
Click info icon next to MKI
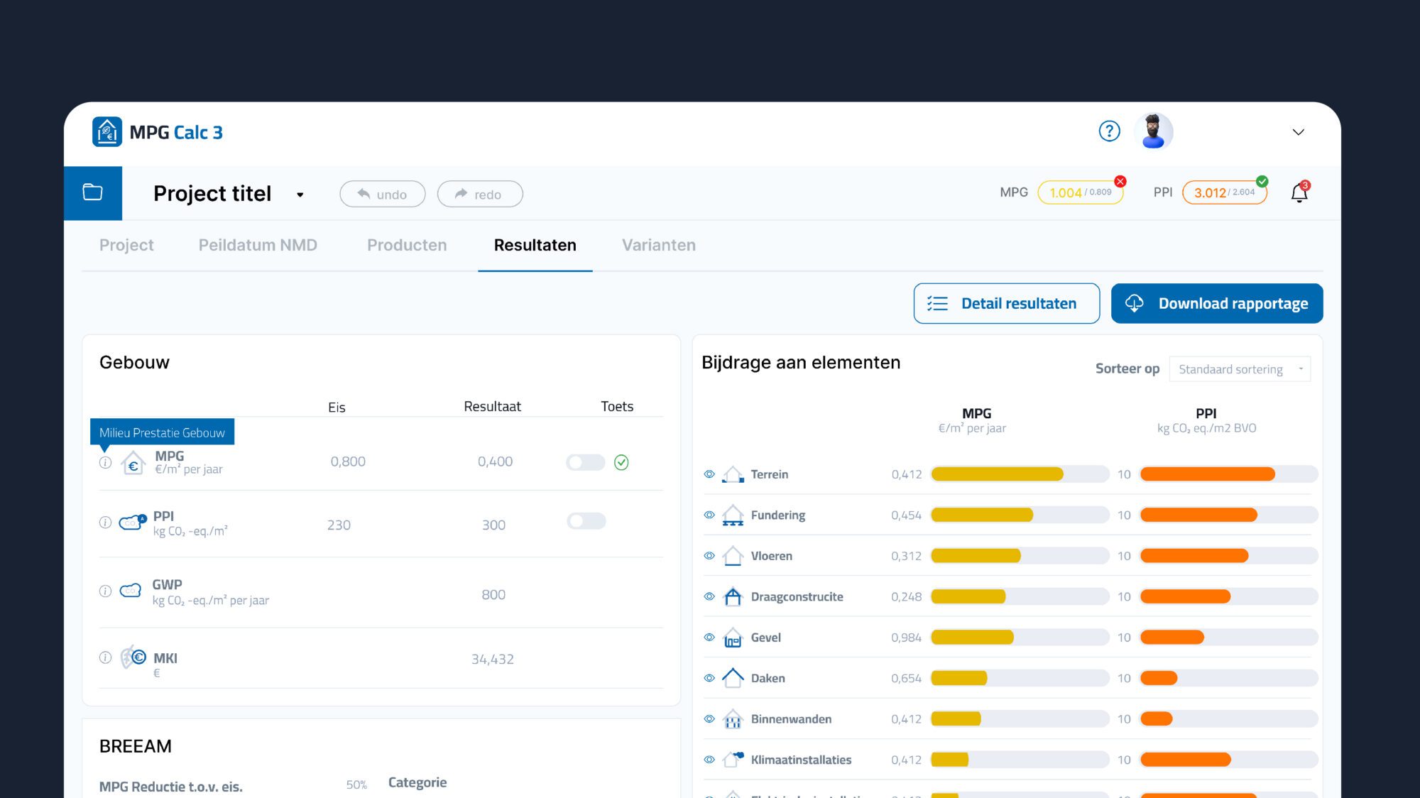point(105,657)
